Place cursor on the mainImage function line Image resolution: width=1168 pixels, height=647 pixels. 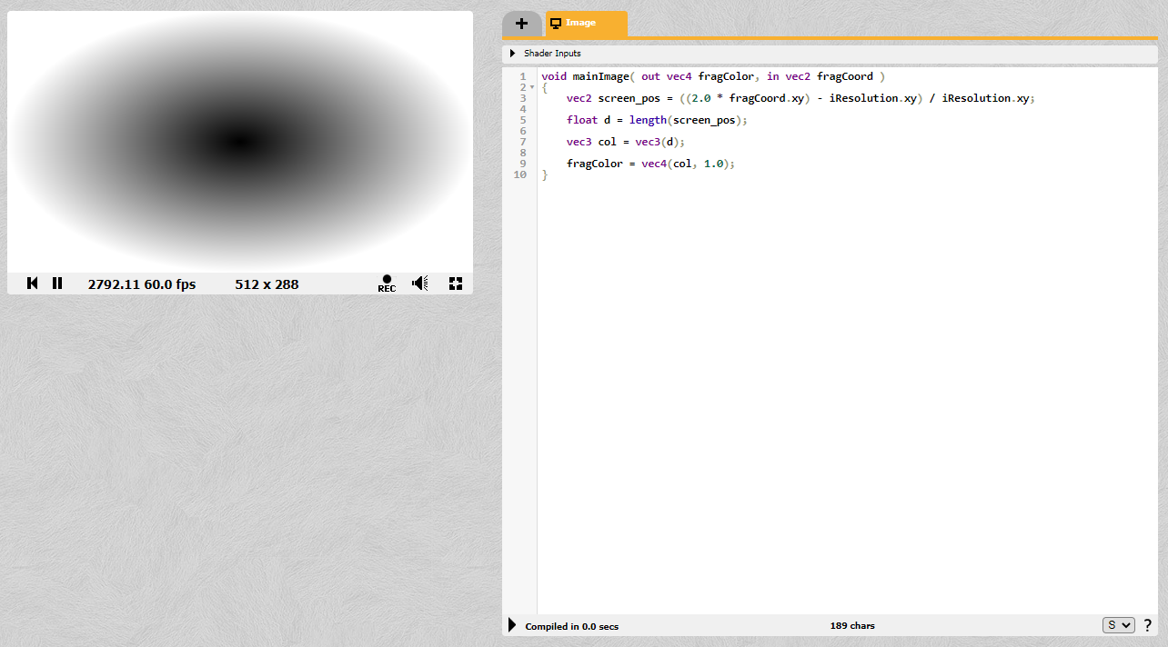[713, 76]
